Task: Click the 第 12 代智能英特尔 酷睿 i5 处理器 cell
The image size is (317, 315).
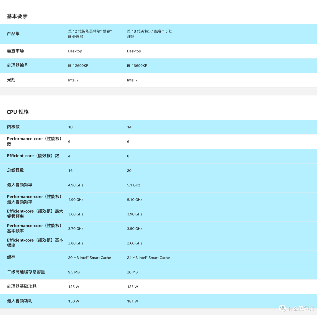Action: (90, 34)
